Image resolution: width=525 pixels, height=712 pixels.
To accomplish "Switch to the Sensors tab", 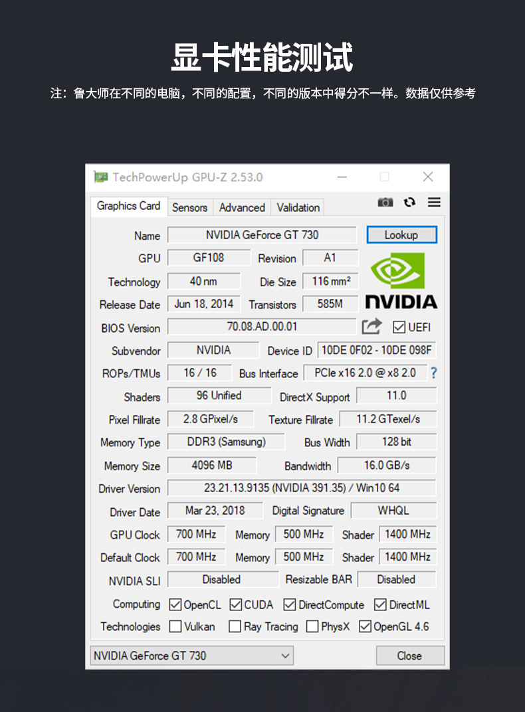I will tap(190, 207).
